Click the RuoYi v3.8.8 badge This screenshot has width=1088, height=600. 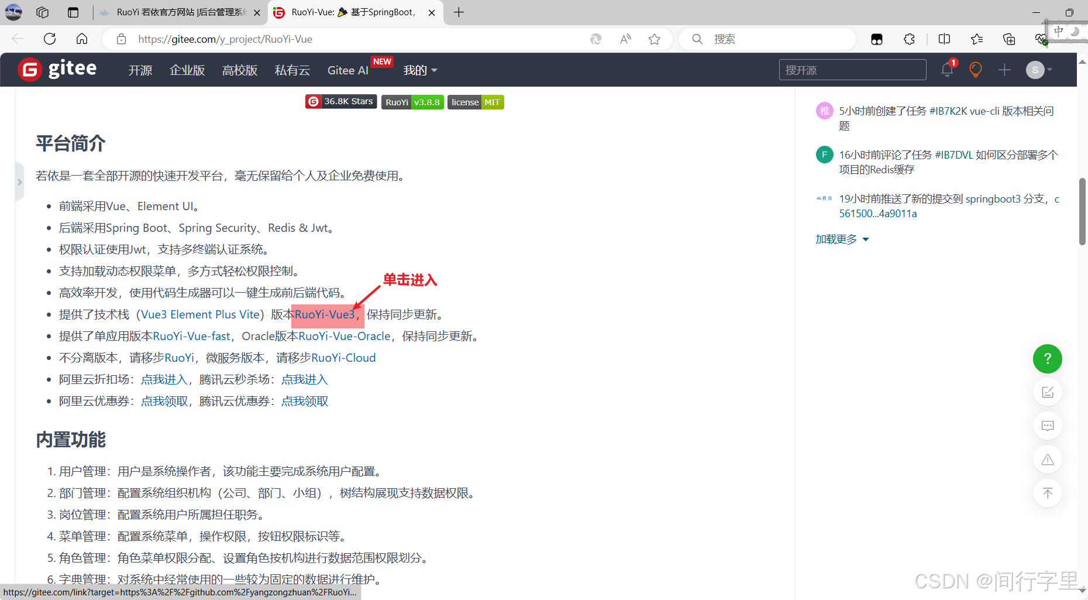pyautogui.click(x=412, y=102)
